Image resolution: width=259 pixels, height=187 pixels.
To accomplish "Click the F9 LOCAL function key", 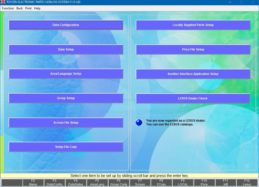I will [x=183, y=182].
